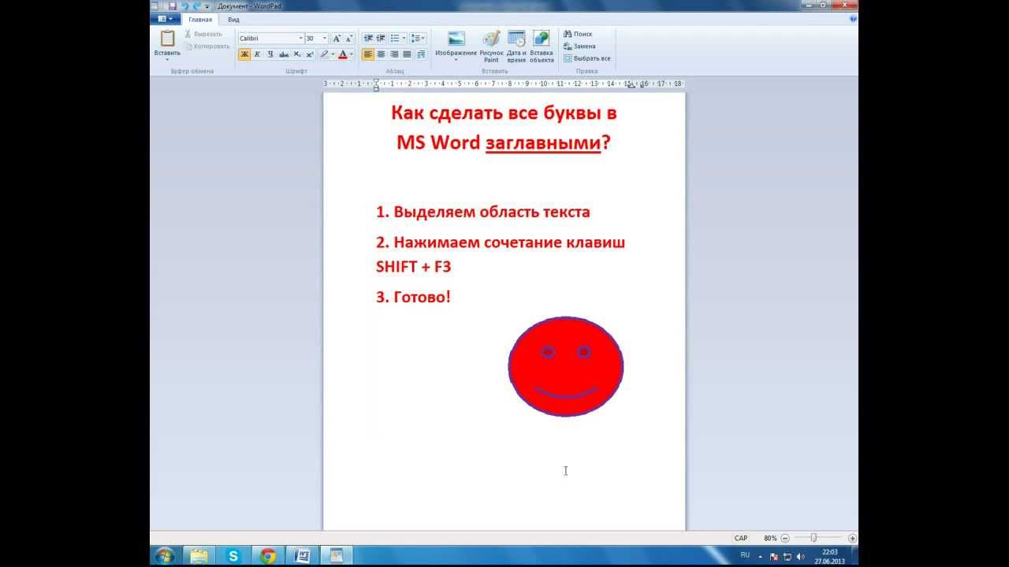Open Windows Explorer from the taskbar
This screenshot has height=567, width=1009.
coord(199,555)
